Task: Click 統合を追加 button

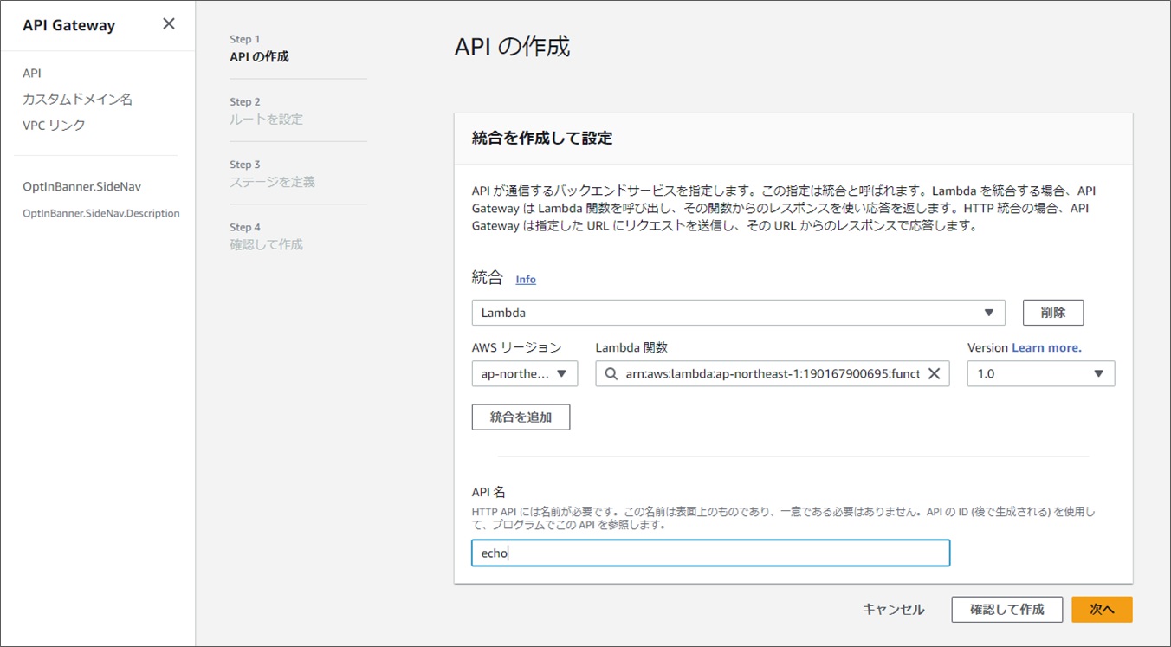Action: [x=521, y=417]
